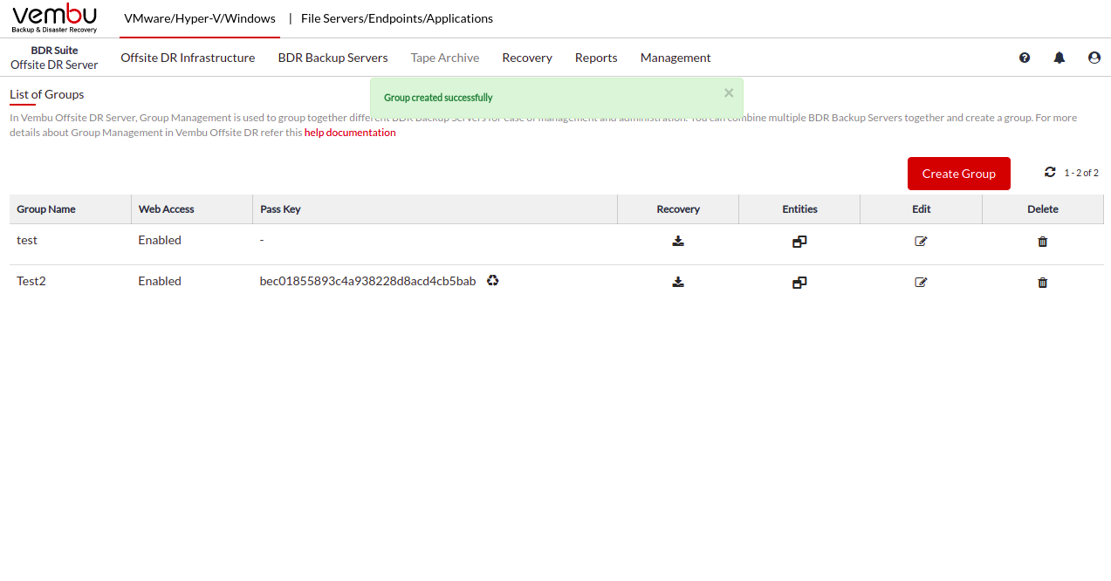Click the Vembu logo
This screenshot has height=581, width=1111.
tap(54, 18)
